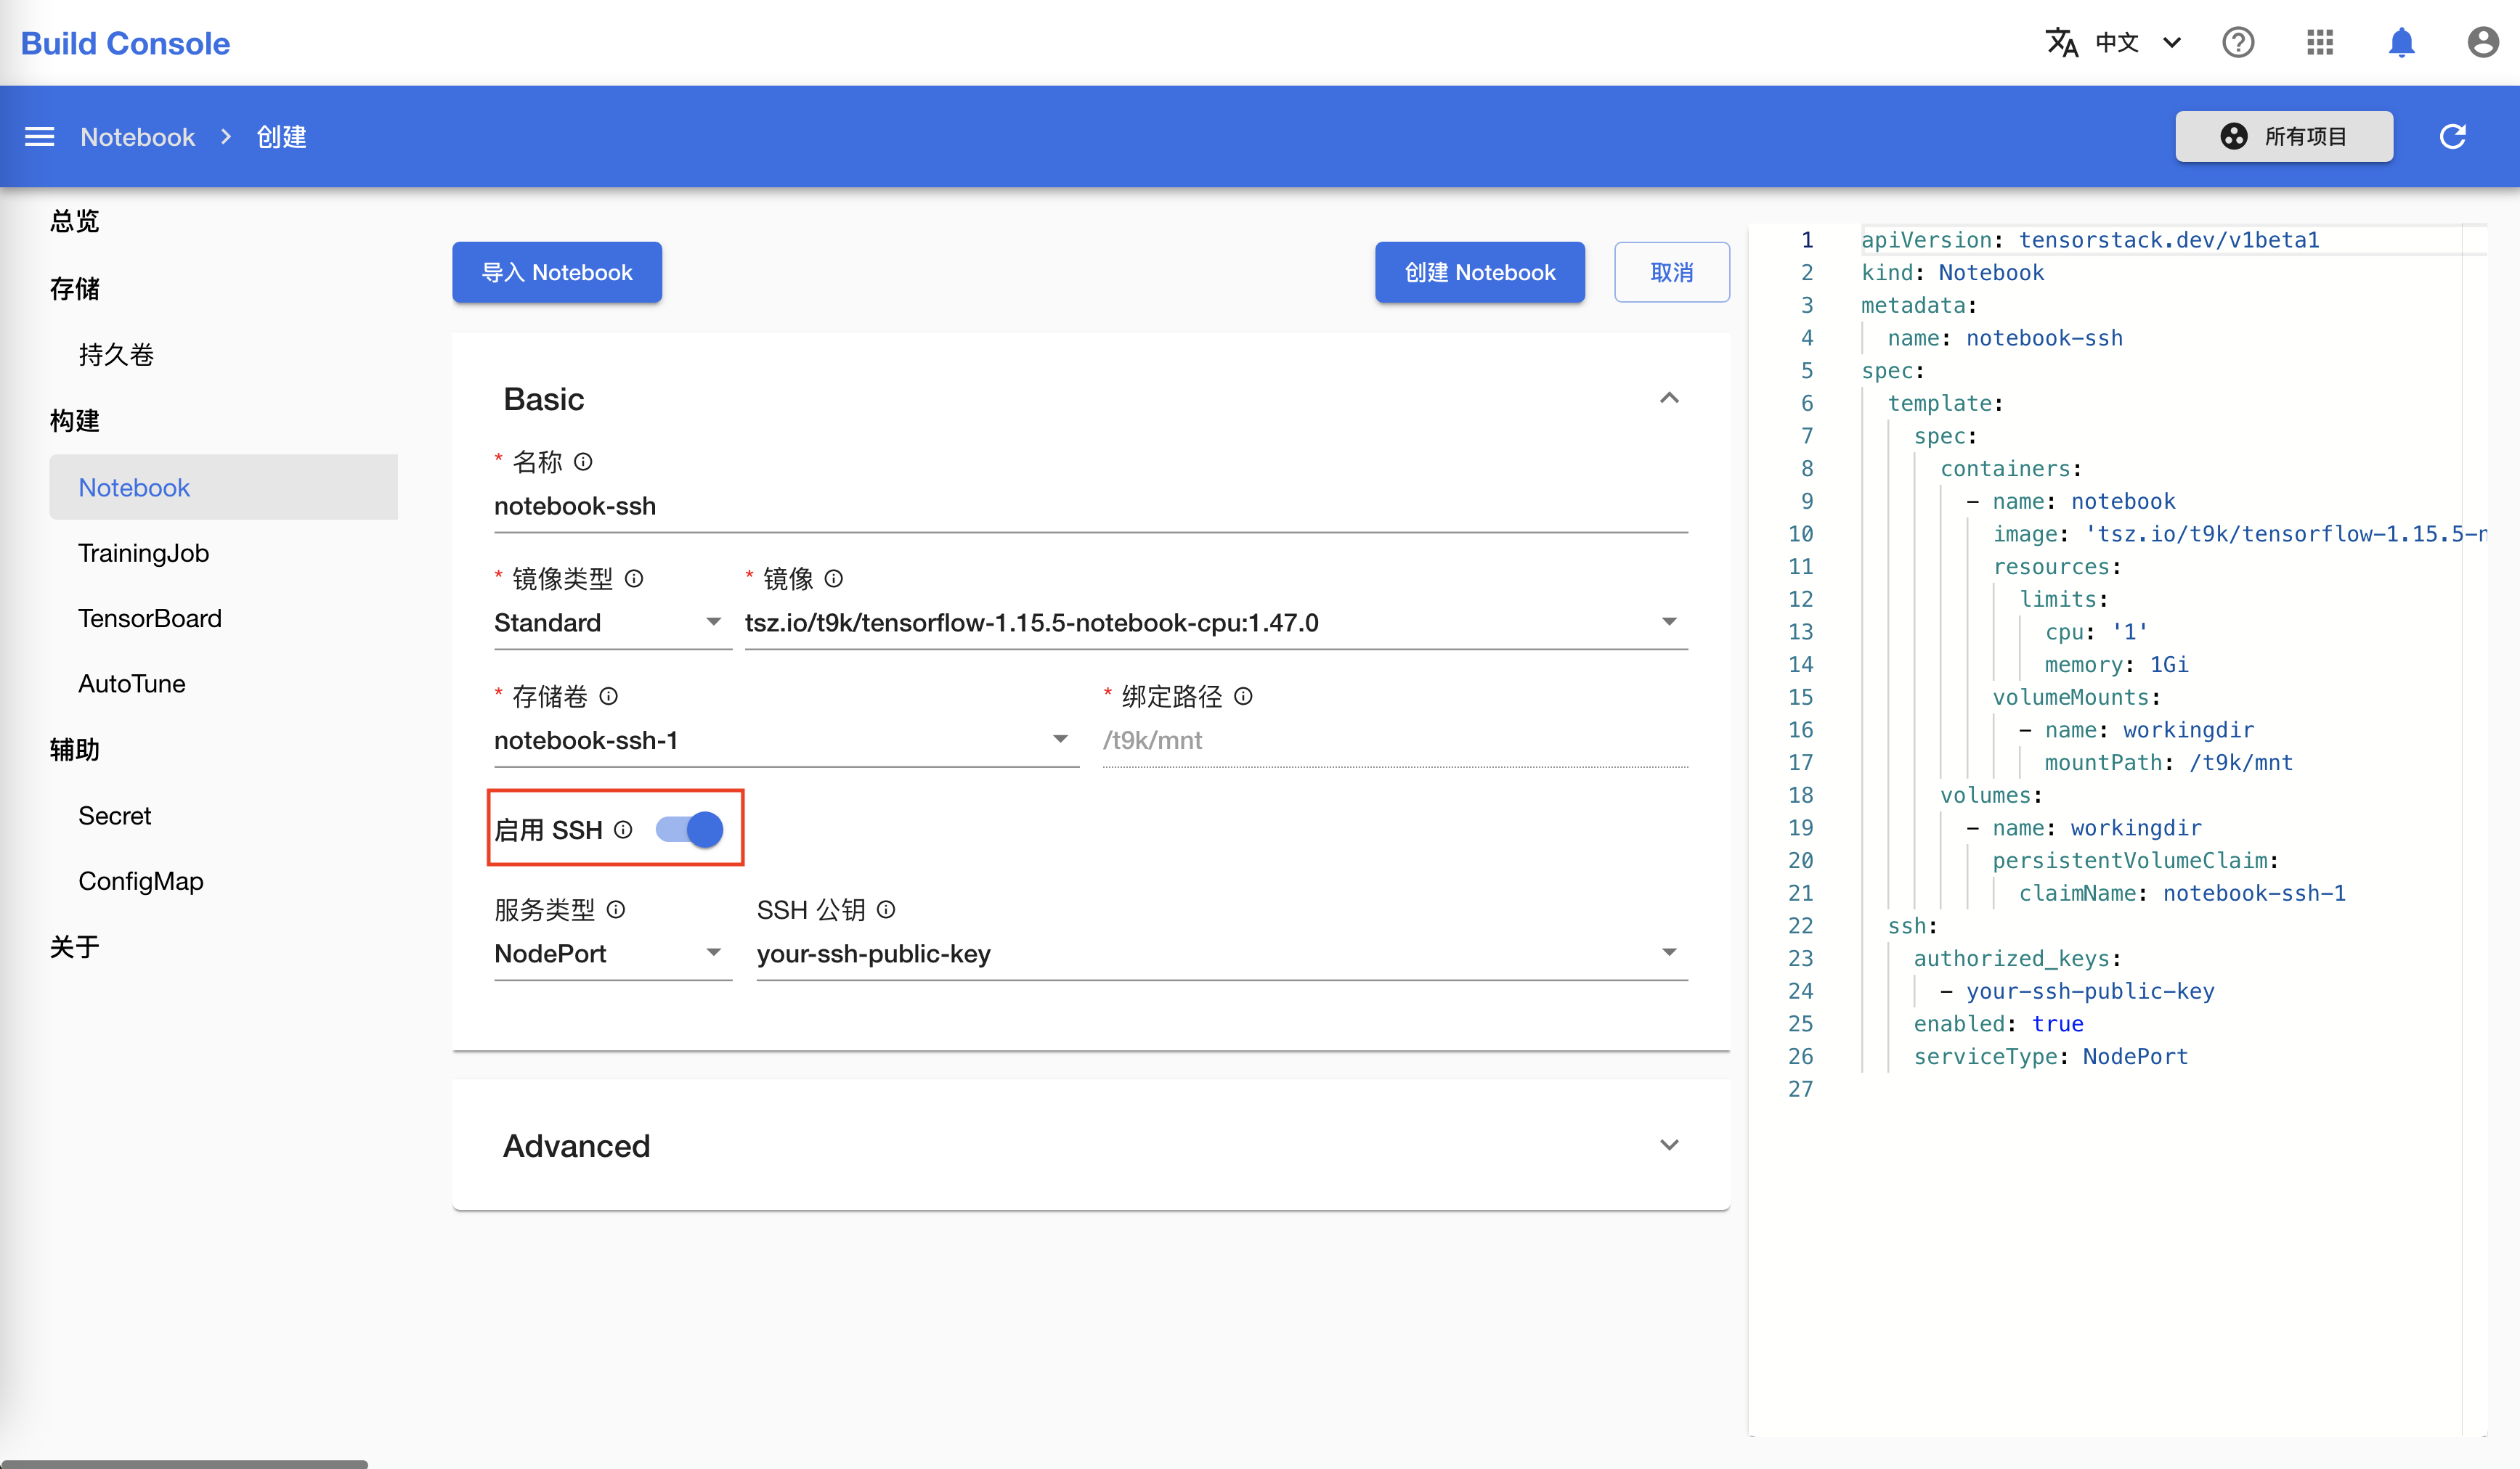The width and height of the screenshot is (2520, 1469).
Task: Click the 取消 button
Action: click(x=1671, y=271)
